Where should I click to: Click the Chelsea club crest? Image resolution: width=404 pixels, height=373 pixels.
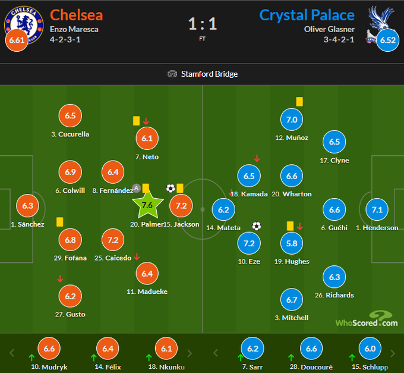click(24, 21)
